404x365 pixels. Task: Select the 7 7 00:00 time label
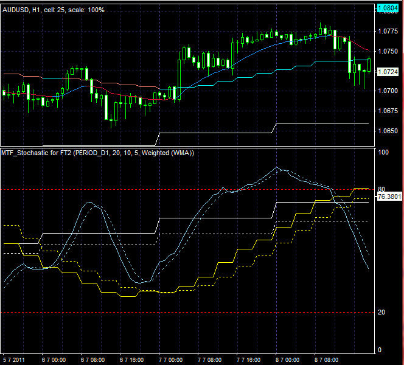tap(170, 360)
